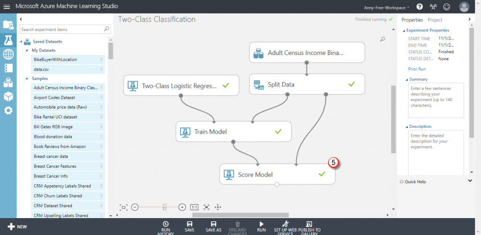This screenshot has width=481, height=235.
Task: Open the Datasets cylinders sidebar icon
Action: click(8, 82)
